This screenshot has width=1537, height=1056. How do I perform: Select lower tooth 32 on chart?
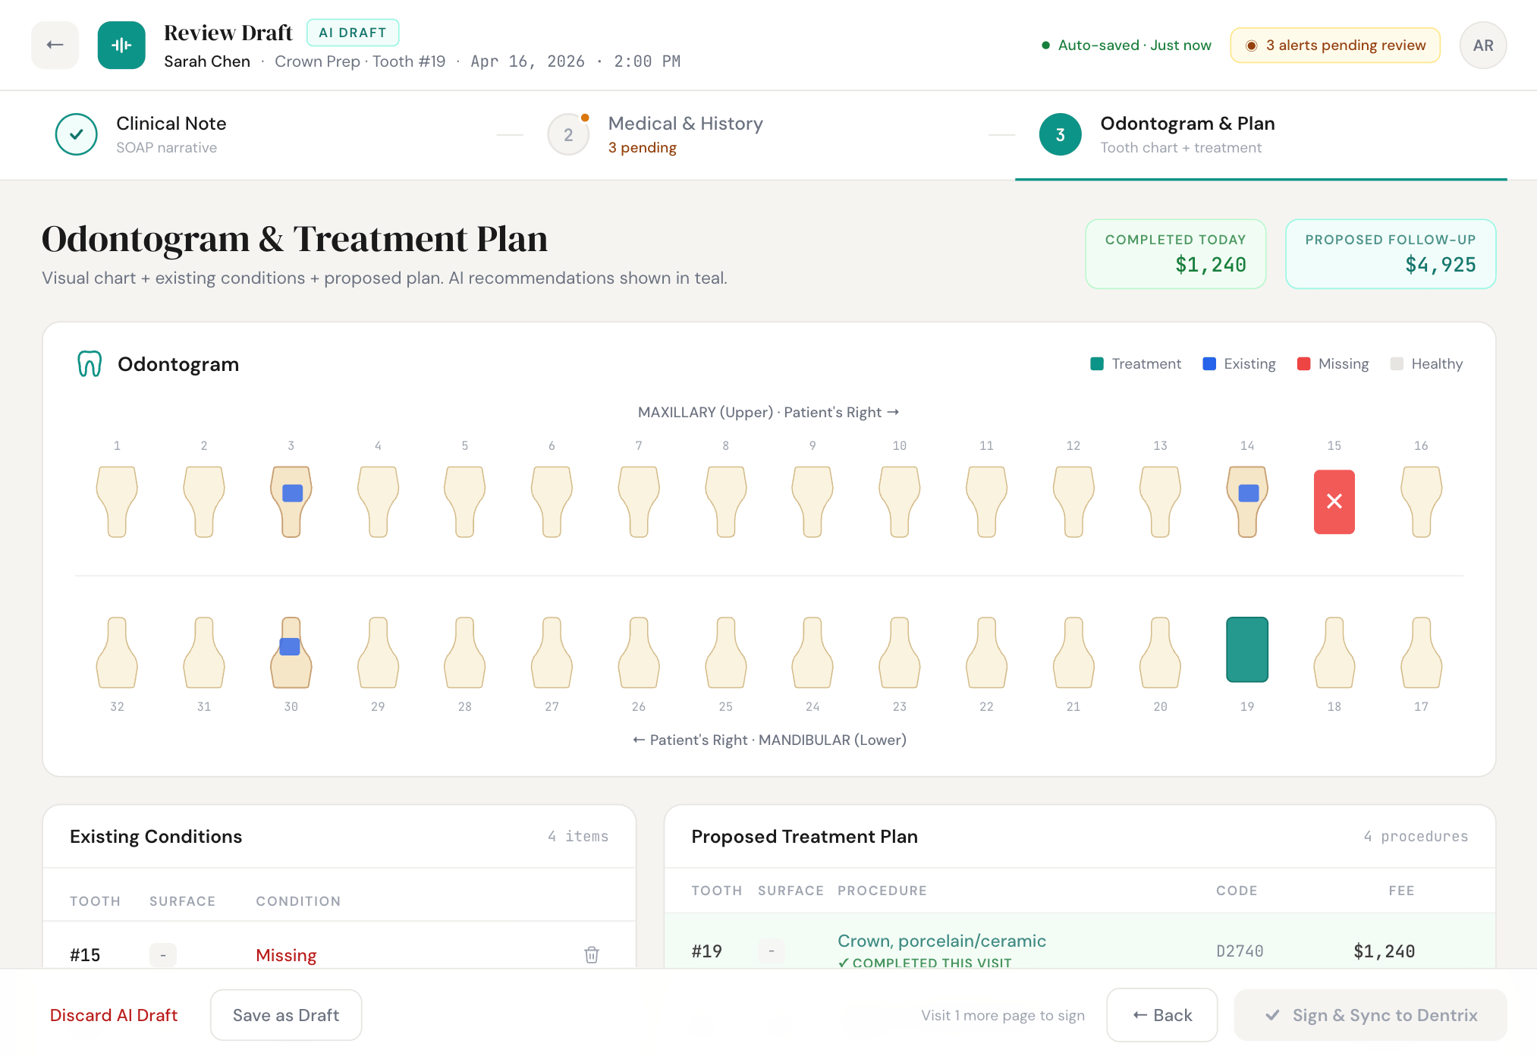click(117, 652)
